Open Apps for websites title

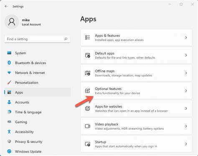[109, 106]
